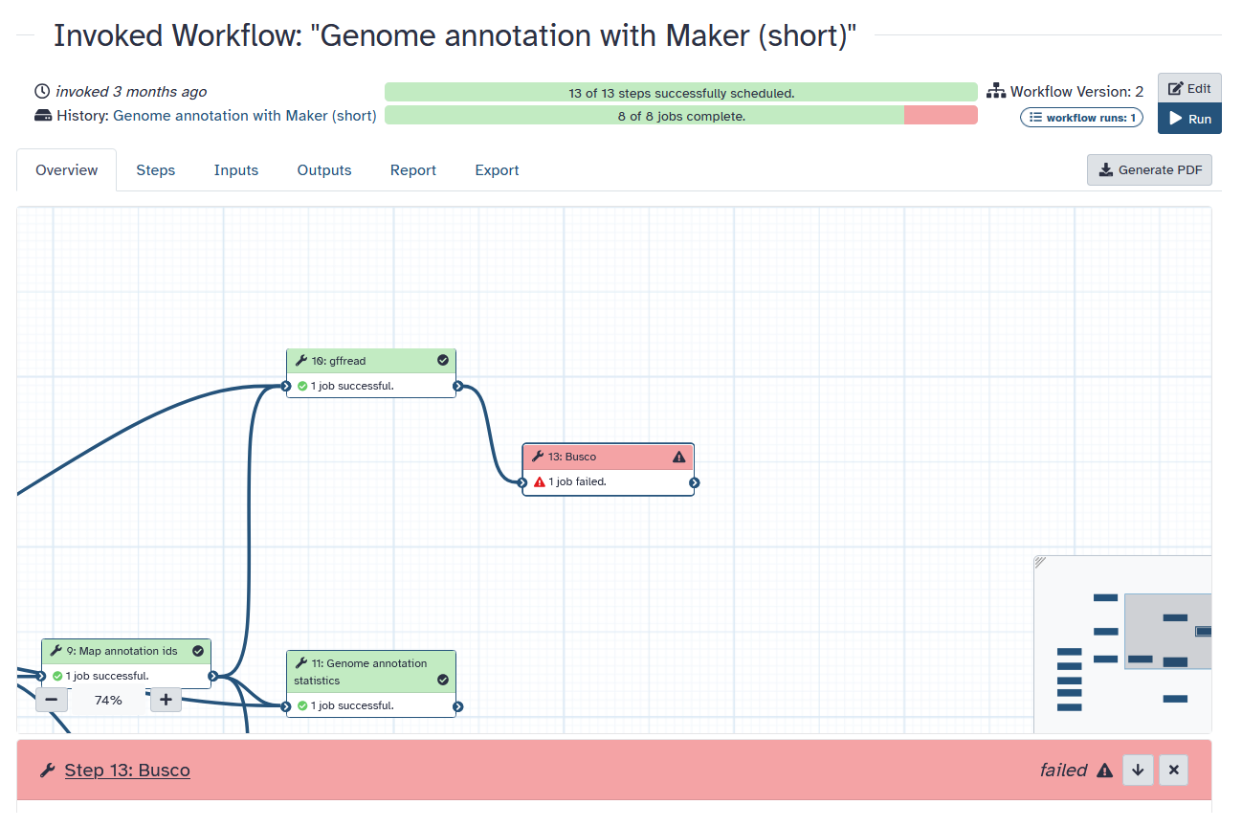
Task: Click the Map annotation ids checkmark icon
Action: pos(198,651)
